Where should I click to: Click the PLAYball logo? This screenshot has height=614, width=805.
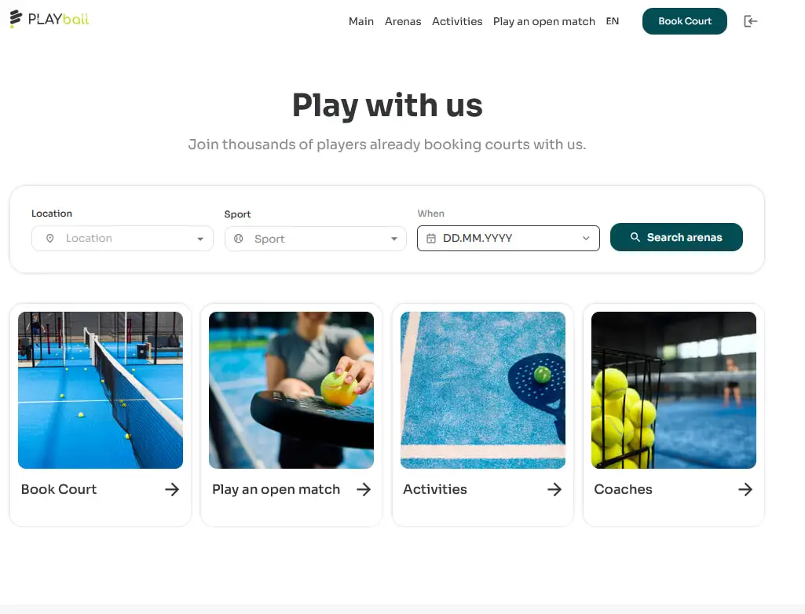(49, 19)
